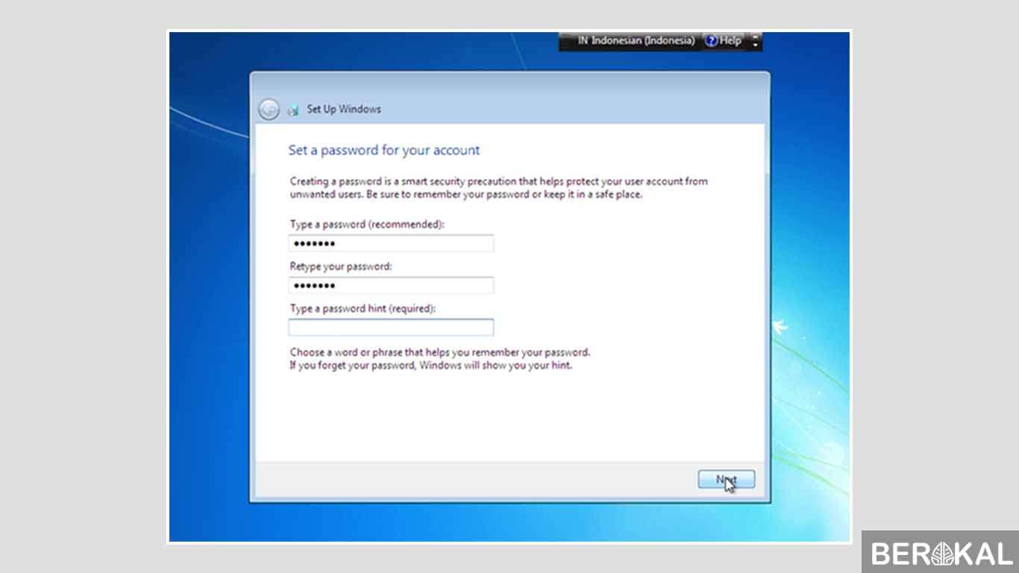The image size is (1019, 573).
Task: Click the Help question mark icon
Action: point(711,41)
